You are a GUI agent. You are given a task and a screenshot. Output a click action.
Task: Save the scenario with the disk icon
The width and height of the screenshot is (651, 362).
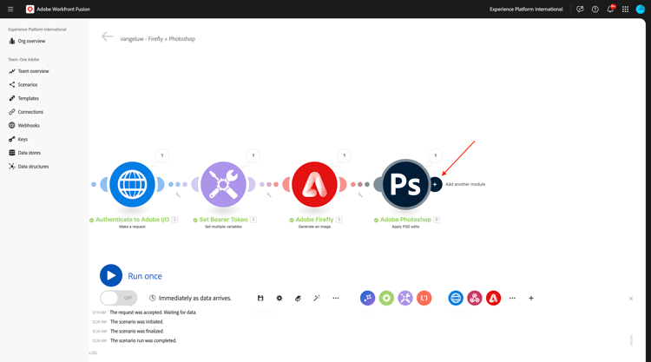260,298
